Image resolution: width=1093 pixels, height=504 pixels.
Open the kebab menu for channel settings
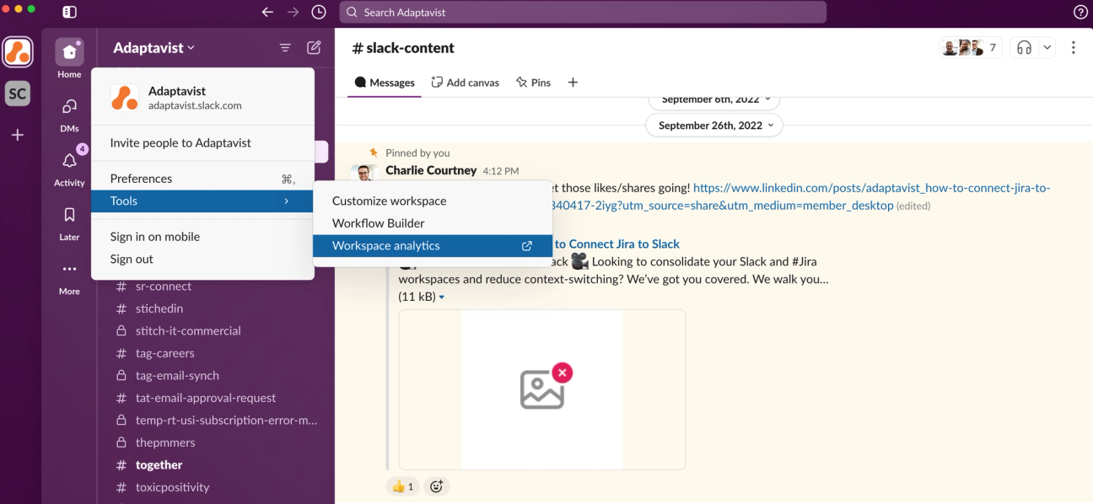point(1074,47)
